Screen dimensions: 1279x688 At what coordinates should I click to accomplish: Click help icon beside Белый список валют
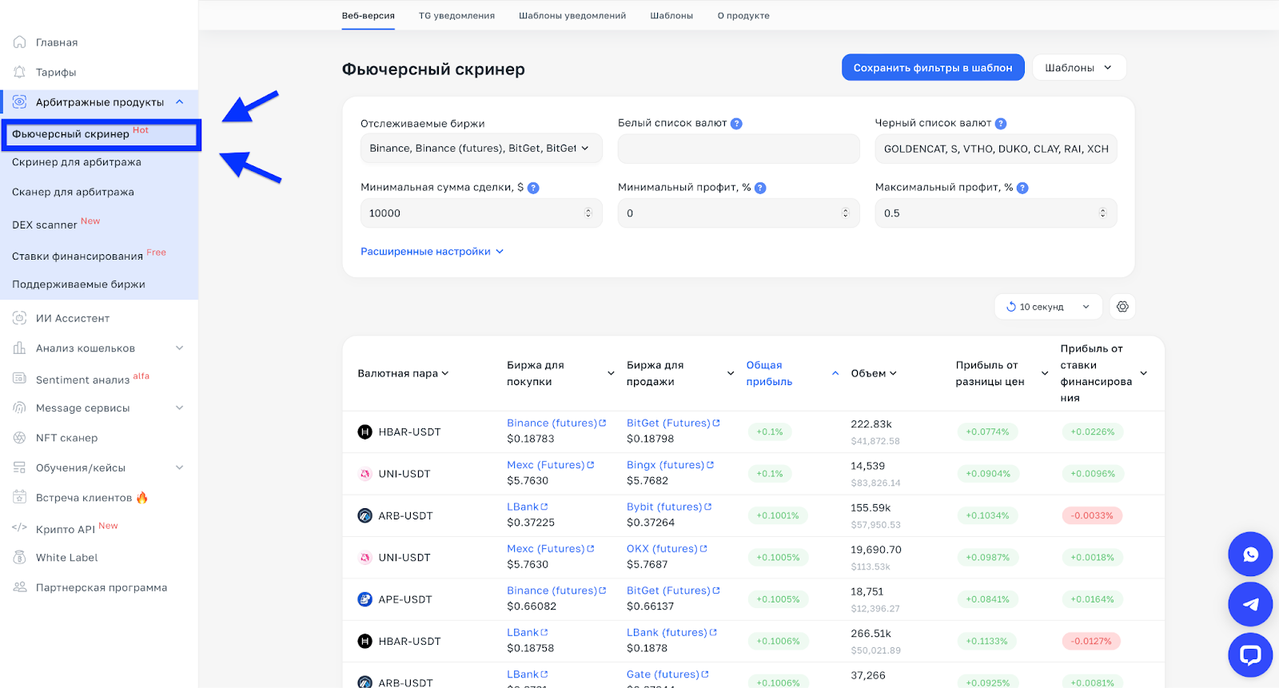click(736, 123)
